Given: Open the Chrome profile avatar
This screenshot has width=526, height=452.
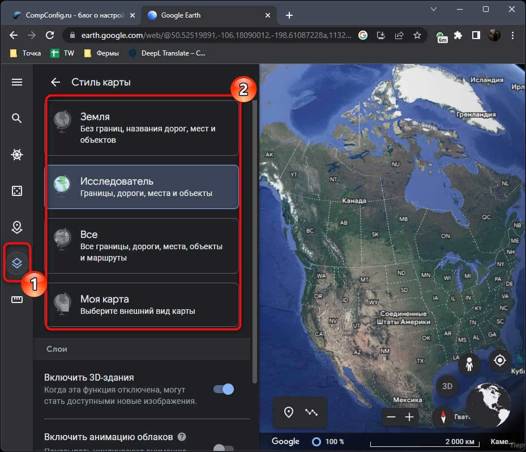Looking at the screenshot, I should point(494,35).
